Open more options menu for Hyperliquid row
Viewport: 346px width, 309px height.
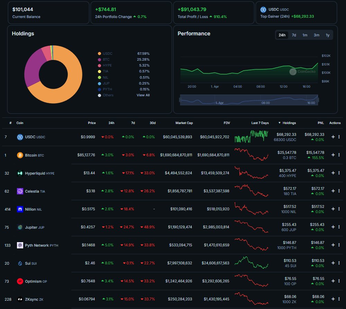click(x=339, y=173)
